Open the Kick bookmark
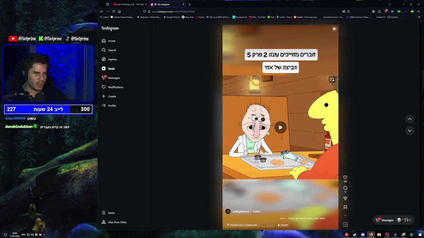 pyautogui.click(x=271, y=17)
